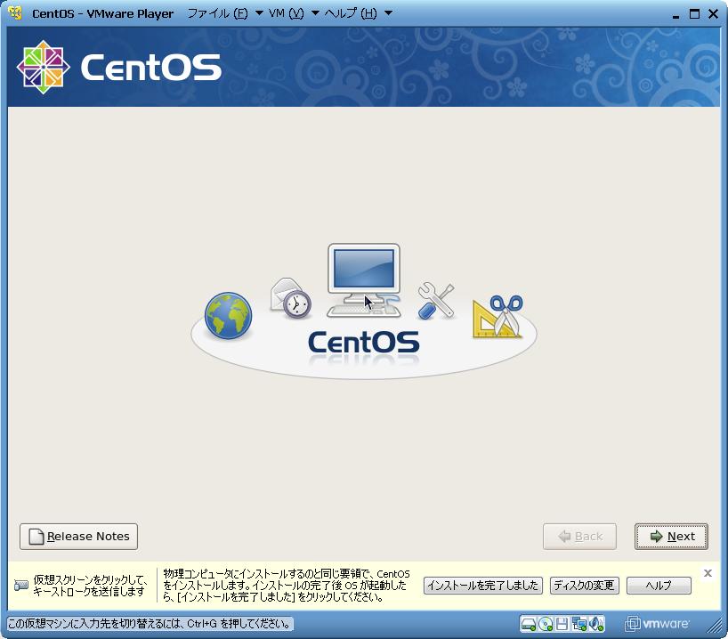
Task: Click the scissors and ruler icon
Action: (x=497, y=317)
